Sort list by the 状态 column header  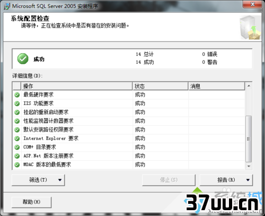(x=160, y=86)
